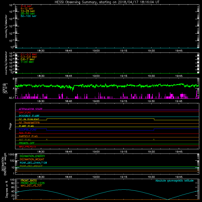Screen dimensions: 202x202
Task: Select the orange 6-12 keV legend label
Action: click(x=27, y=9)
